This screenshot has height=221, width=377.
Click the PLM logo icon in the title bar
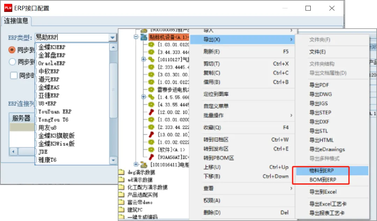(7, 7)
